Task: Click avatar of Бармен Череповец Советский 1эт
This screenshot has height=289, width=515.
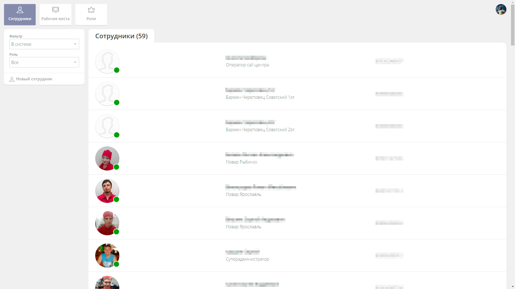Action: coord(107,94)
